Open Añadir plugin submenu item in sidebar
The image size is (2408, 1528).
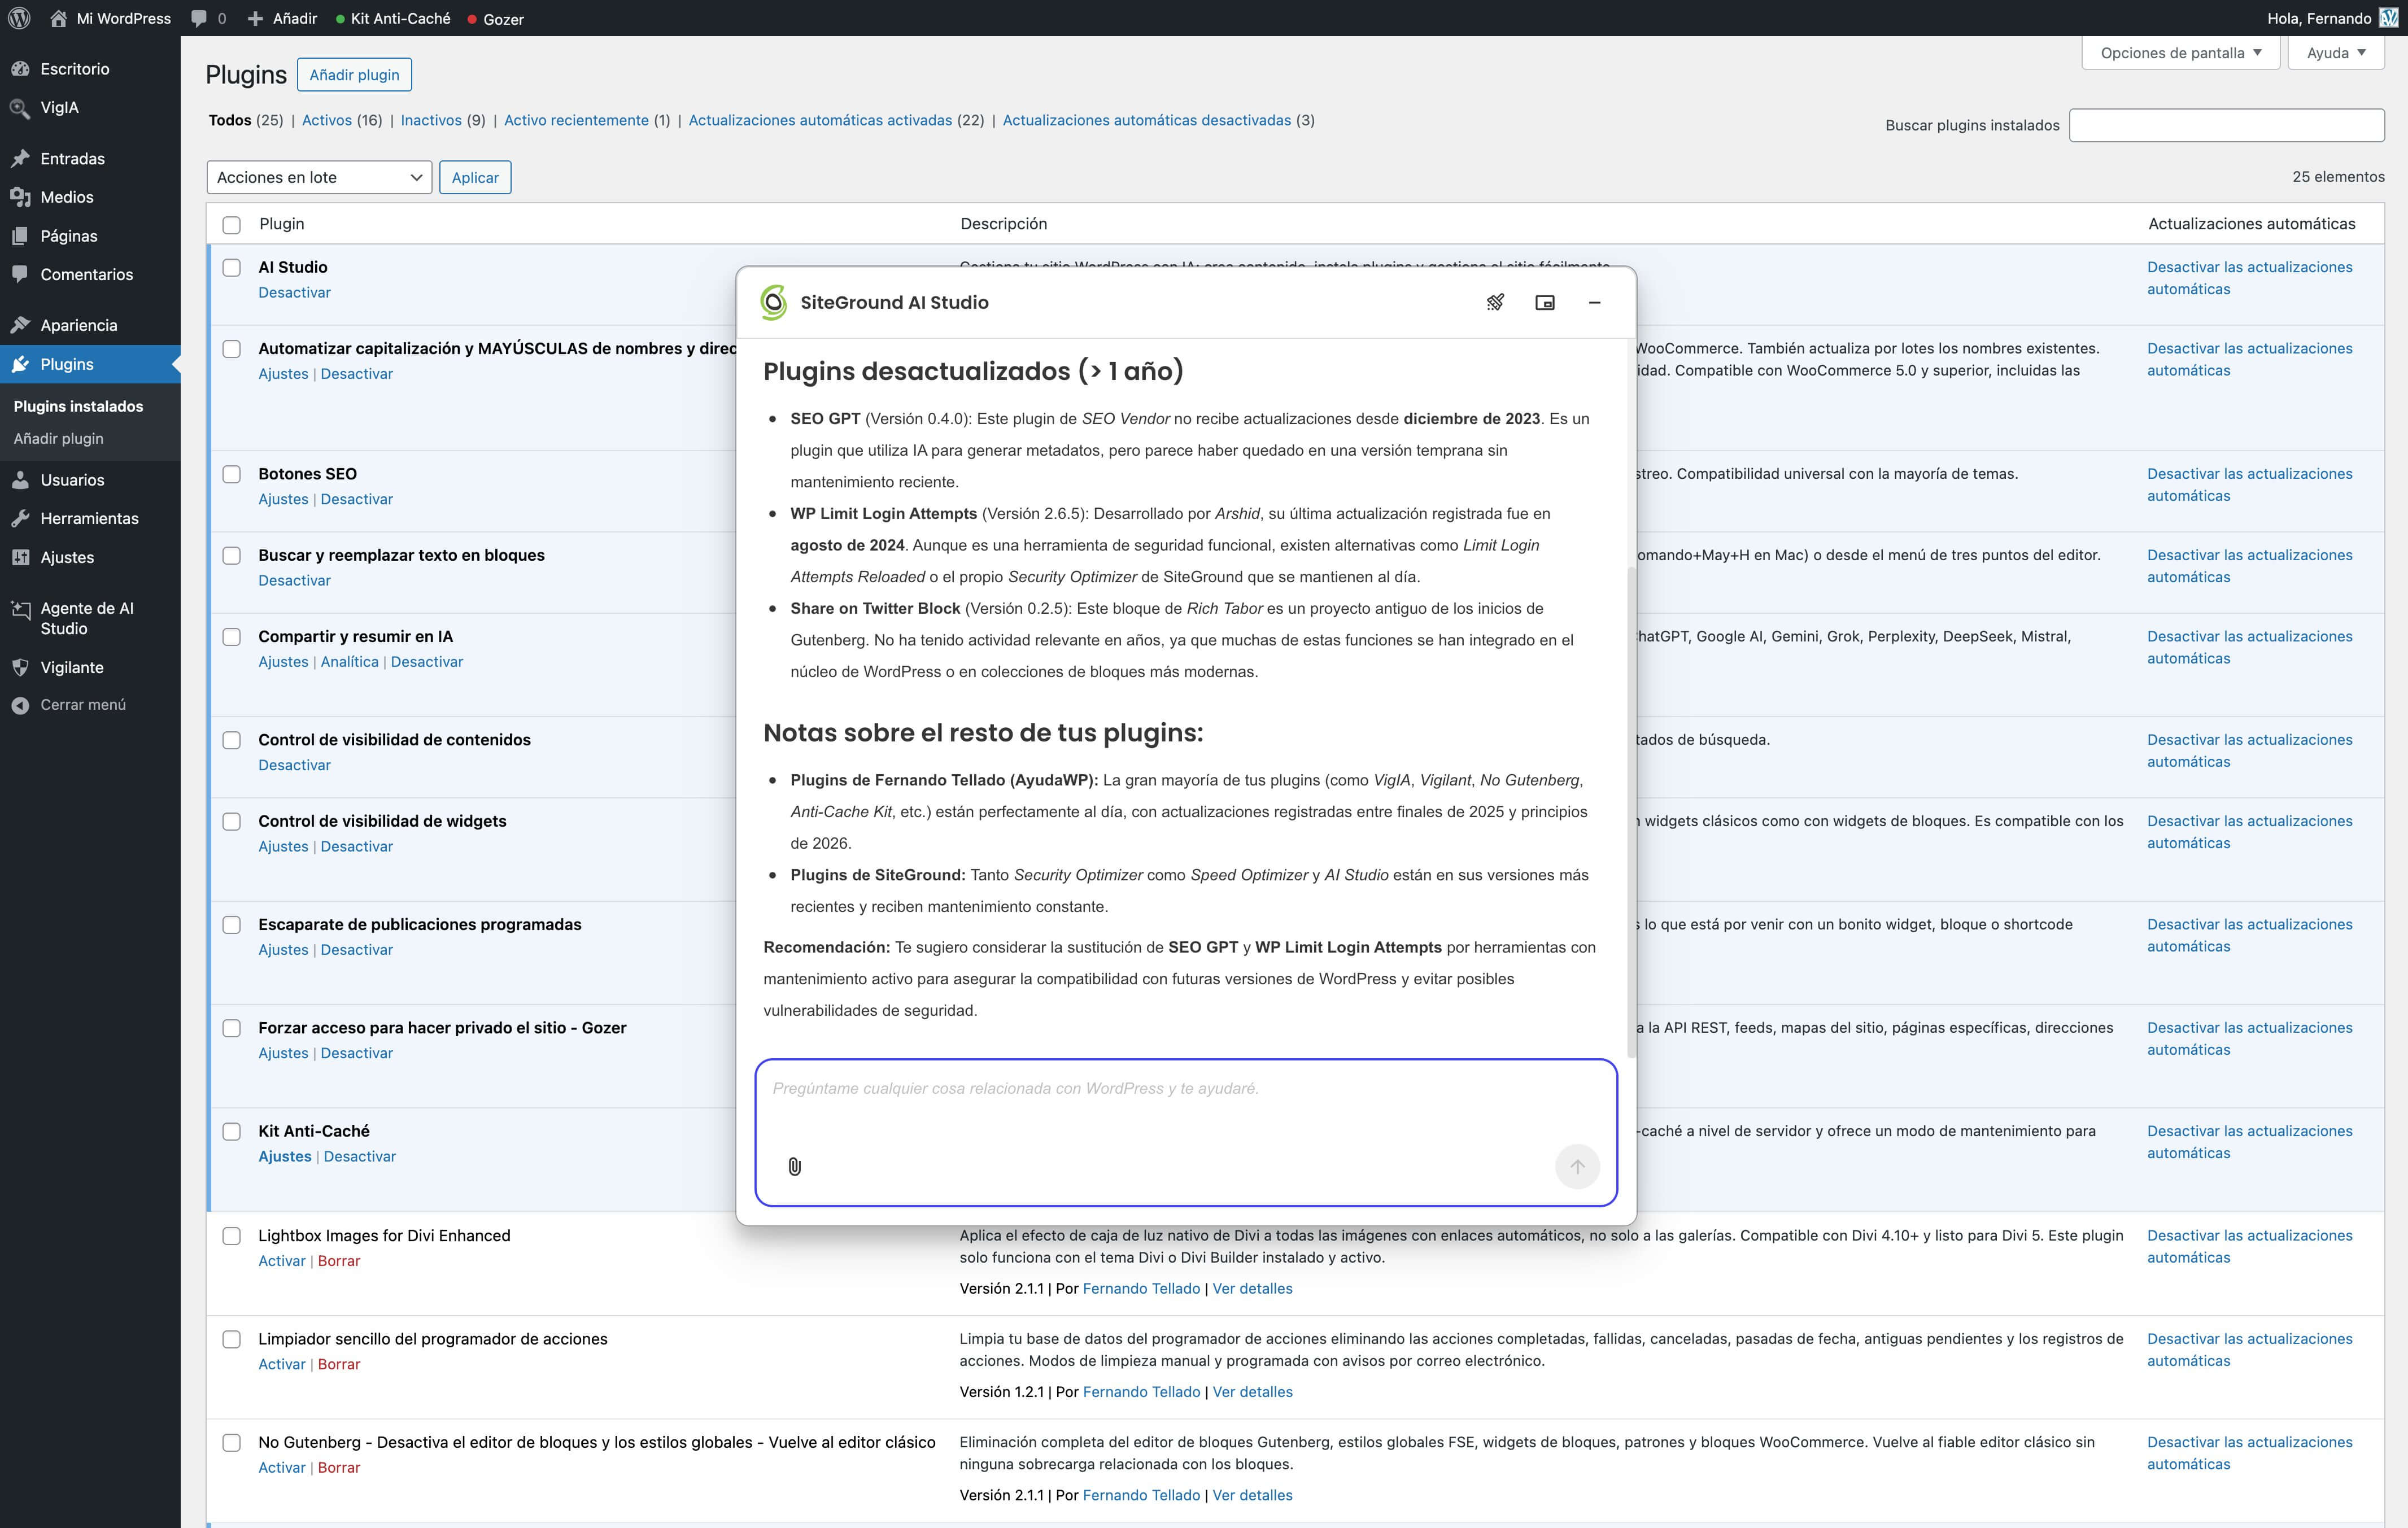(59, 438)
